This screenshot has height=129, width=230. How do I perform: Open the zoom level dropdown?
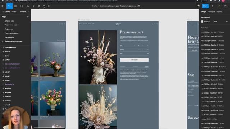pyautogui.click(x=226, y=6)
